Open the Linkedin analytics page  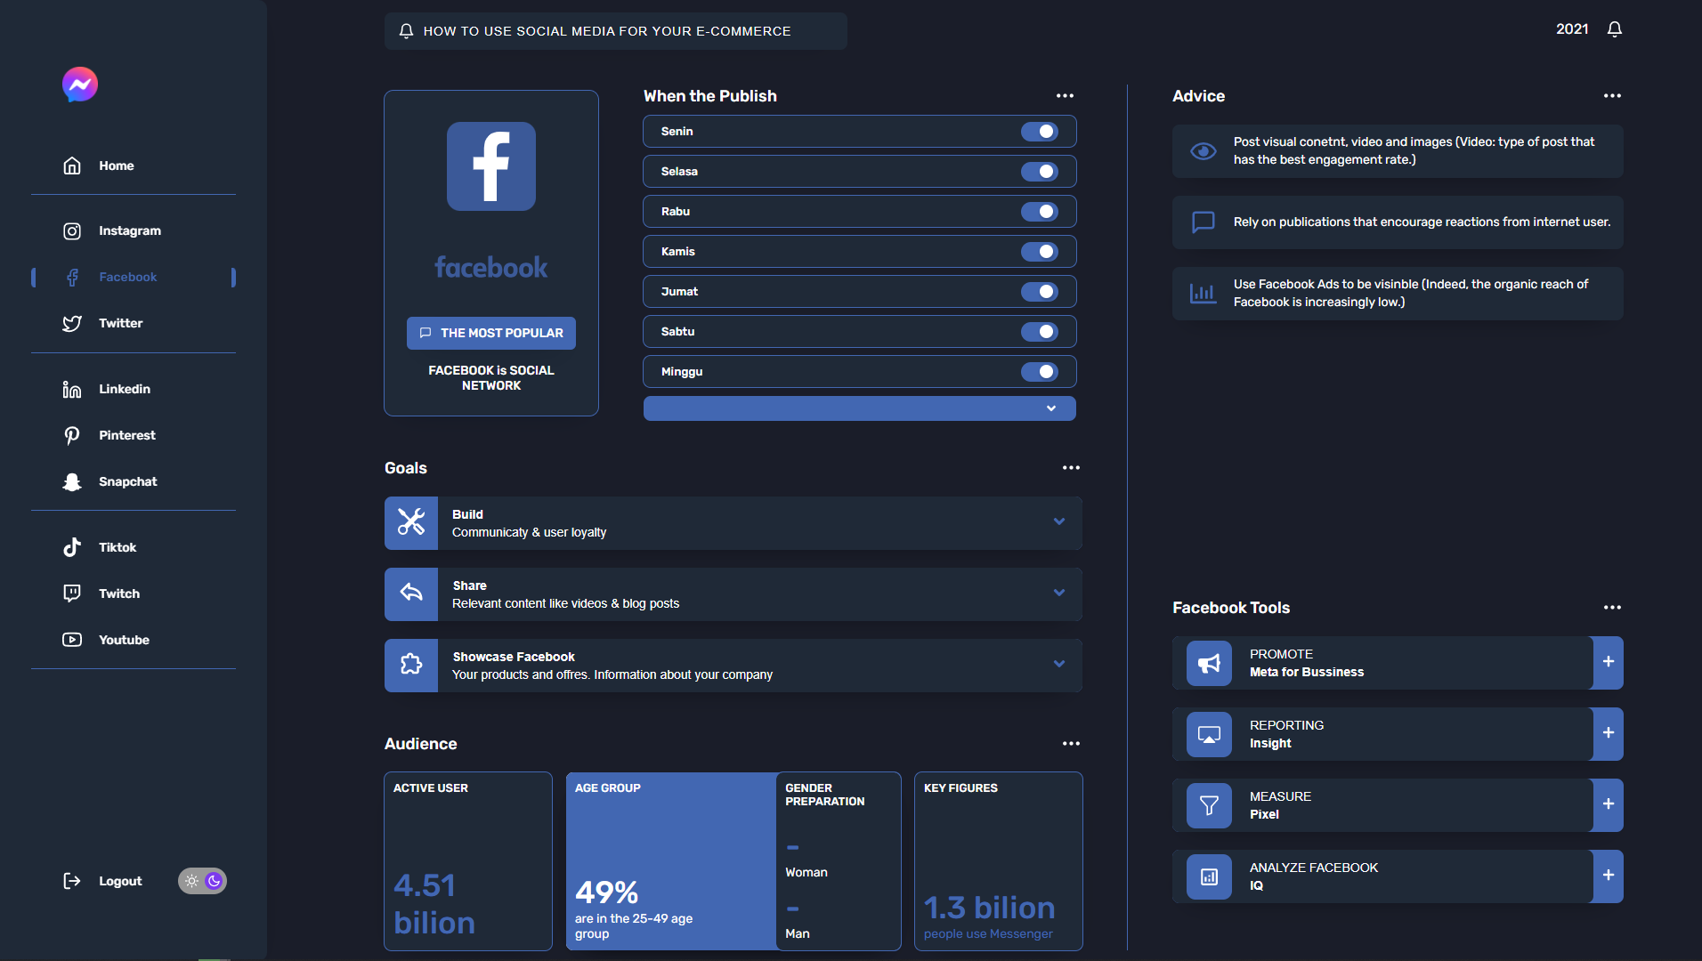pyautogui.click(x=124, y=389)
